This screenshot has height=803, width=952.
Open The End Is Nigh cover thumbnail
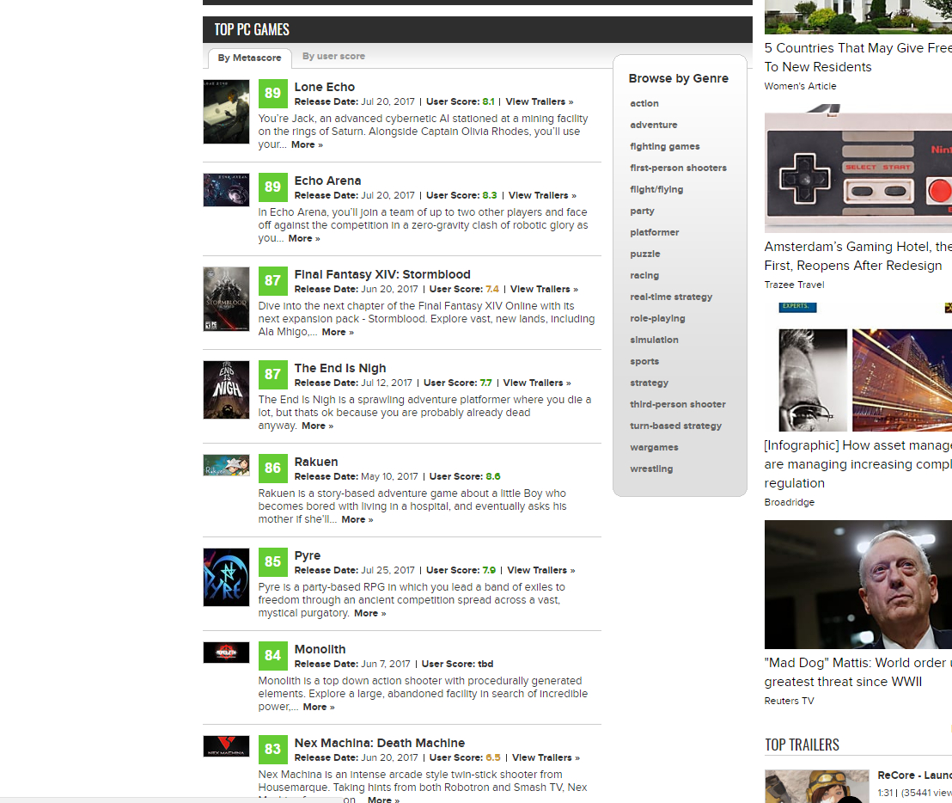(226, 390)
